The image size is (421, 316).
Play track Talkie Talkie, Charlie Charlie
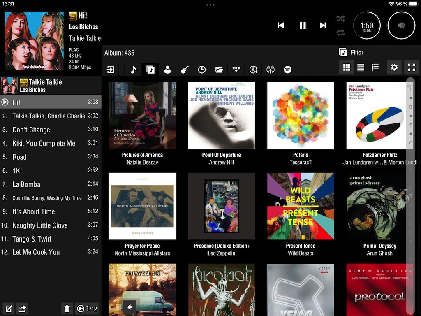pos(51,116)
